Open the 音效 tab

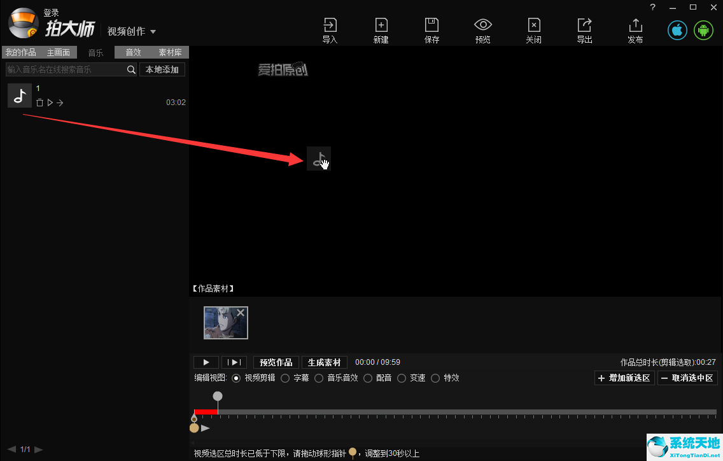132,52
